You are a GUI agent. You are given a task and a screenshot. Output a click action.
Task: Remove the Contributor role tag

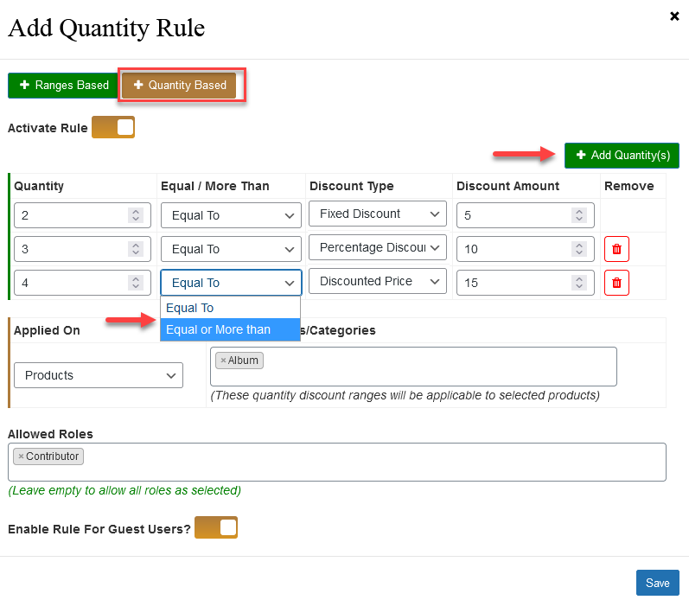click(21, 456)
